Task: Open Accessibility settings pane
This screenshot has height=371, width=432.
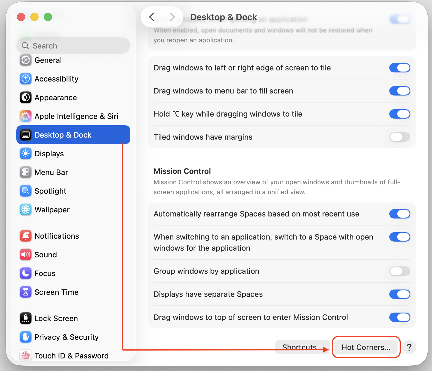Action: pos(73,79)
